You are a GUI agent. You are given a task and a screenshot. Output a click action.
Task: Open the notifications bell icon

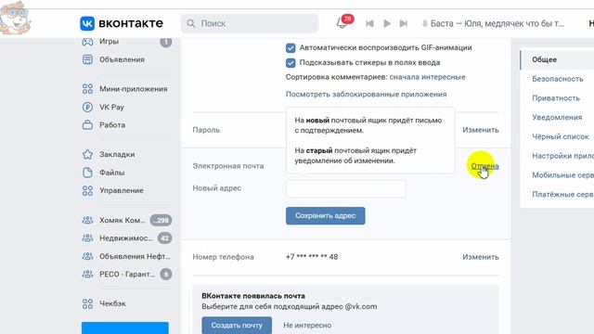[x=342, y=23]
